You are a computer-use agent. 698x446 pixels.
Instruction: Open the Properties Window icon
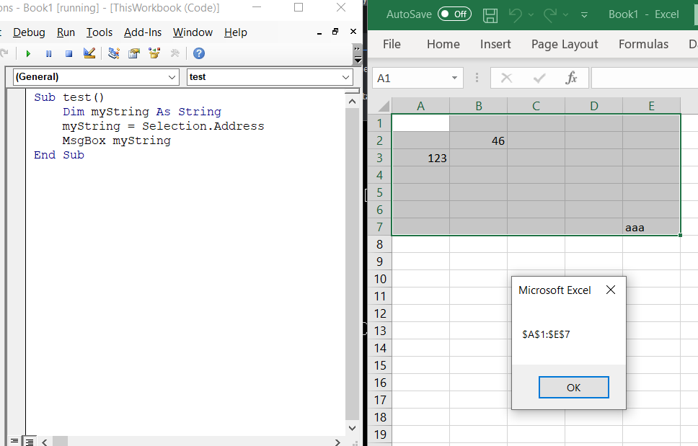tap(134, 53)
